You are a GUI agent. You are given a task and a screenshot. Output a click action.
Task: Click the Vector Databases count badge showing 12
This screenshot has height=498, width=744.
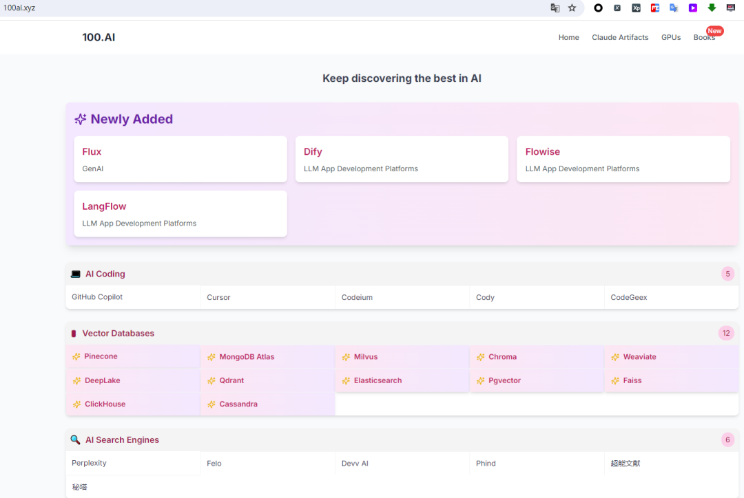726,334
